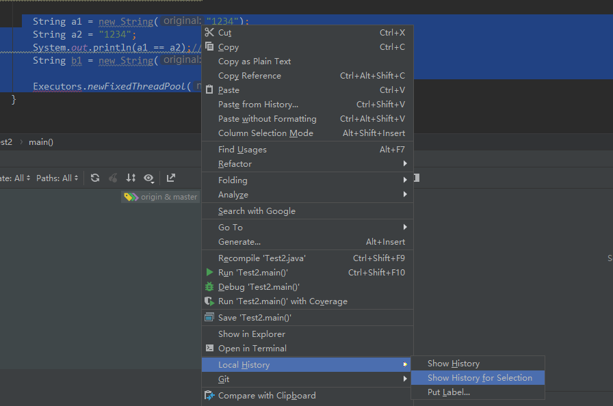Choose Copy as Plain Text
The height and width of the screenshot is (406, 613).
tap(307, 62)
